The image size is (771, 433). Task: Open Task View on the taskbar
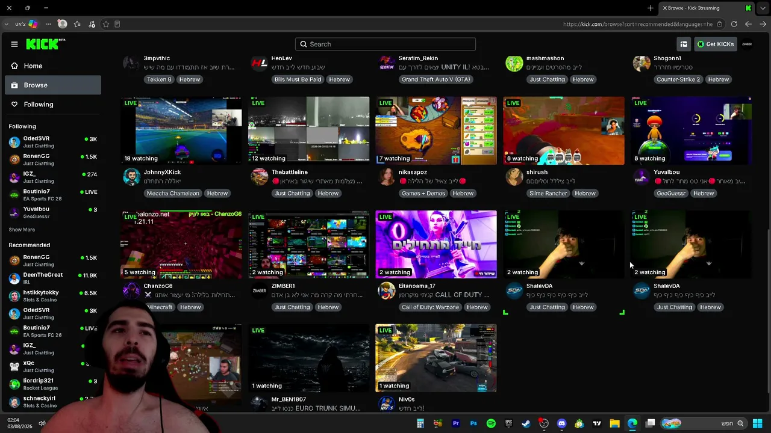(x=651, y=423)
